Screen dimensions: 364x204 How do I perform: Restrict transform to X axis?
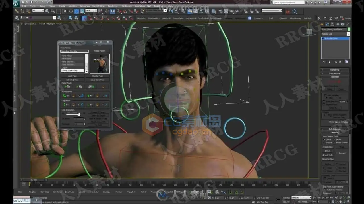click(319, 18)
